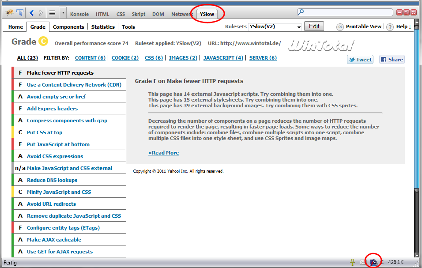The width and height of the screenshot is (422, 268).
Task: Go back with the blue left arrow
Action: (x=32, y=13)
